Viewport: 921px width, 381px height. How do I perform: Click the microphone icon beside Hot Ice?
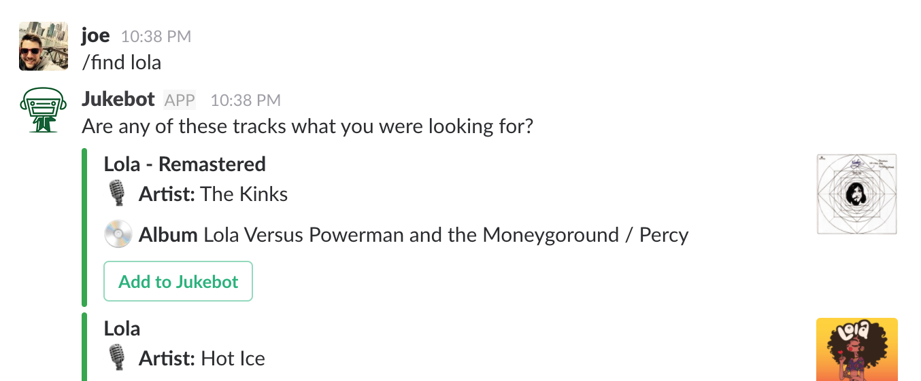tap(118, 358)
